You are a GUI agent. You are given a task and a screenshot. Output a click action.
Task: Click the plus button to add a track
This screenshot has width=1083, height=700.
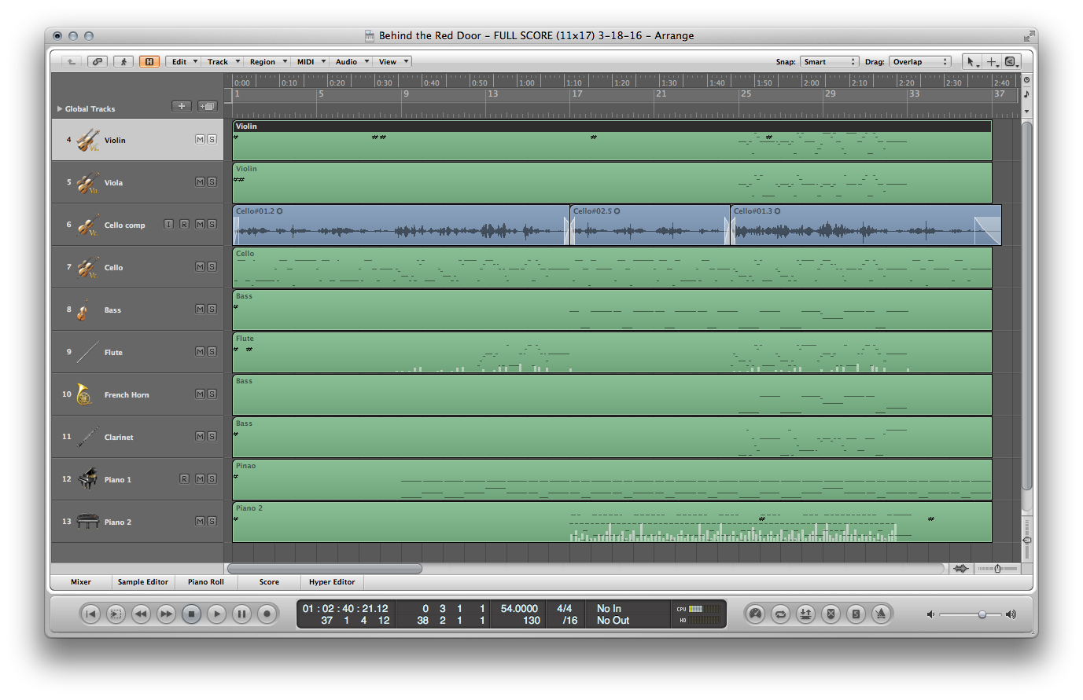tap(180, 106)
